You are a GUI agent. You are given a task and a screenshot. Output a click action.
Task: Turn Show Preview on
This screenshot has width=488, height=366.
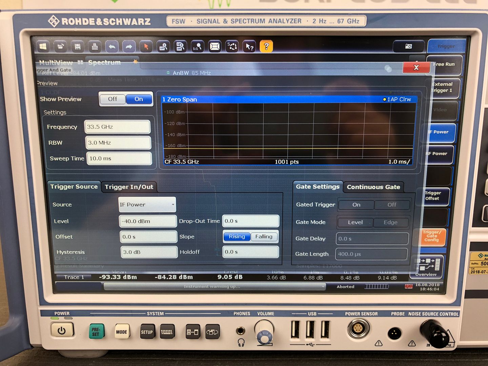click(x=139, y=99)
